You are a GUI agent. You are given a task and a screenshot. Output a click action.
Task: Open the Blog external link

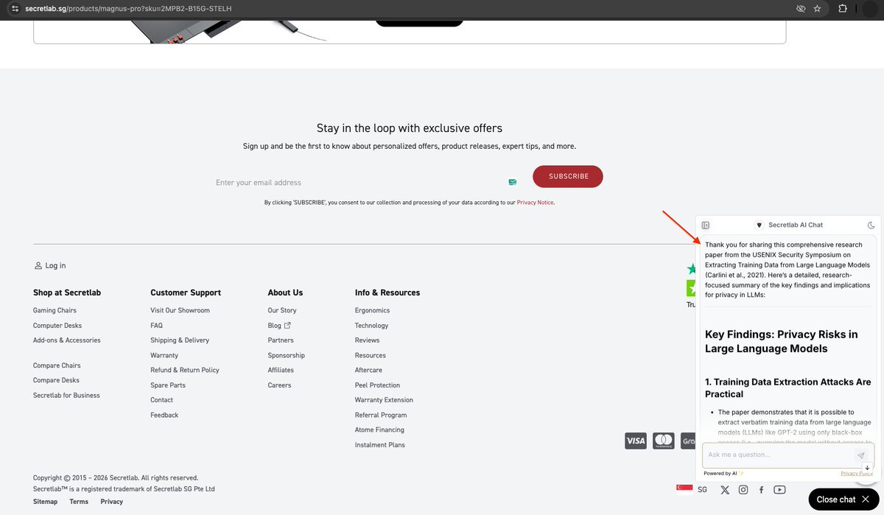(x=279, y=325)
